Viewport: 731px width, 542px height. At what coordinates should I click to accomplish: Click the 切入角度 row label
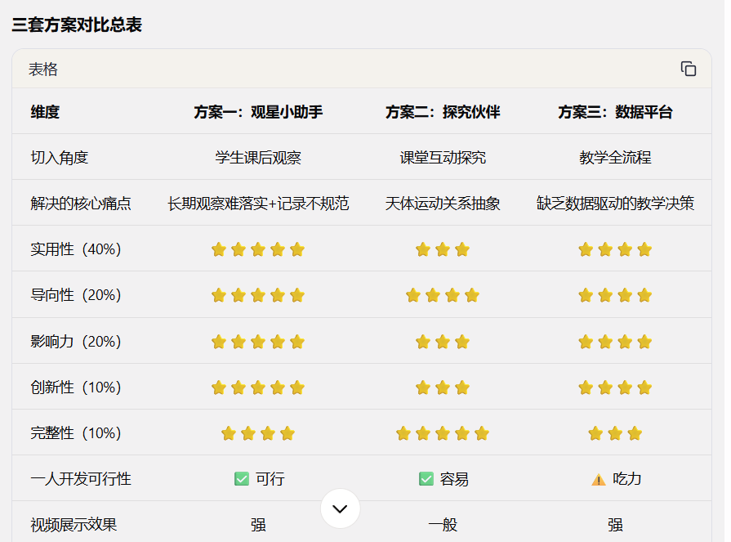click(60, 158)
